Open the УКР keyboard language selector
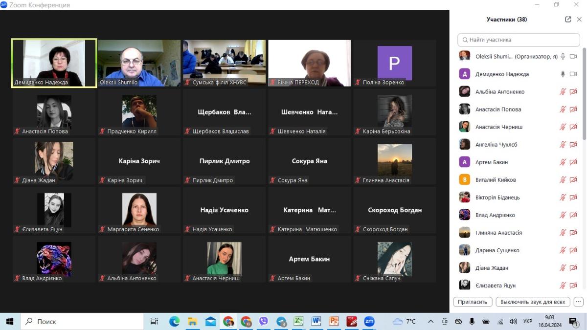 [x=528, y=321]
